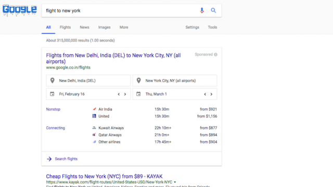Viewport: 333px width, 187px height.
Task: Go to previous day for Fri, February 16
Action: point(119,94)
